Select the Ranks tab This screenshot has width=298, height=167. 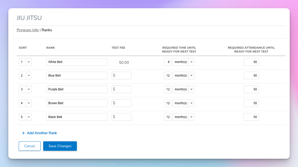(x=47, y=30)
